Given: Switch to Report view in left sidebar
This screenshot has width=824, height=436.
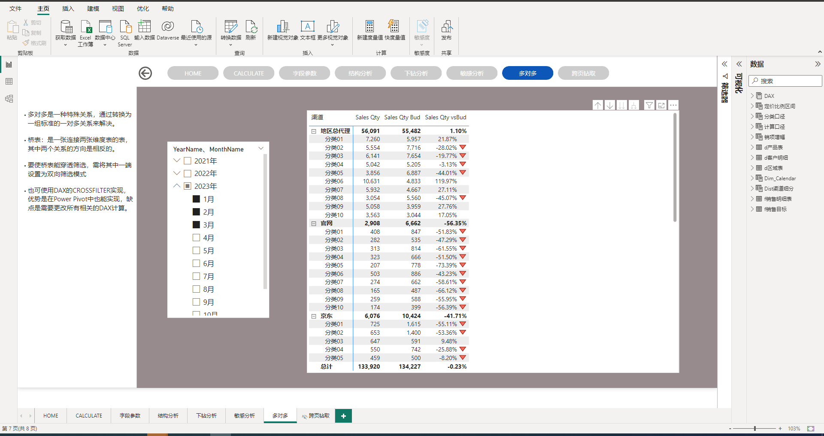Looking at the screenshot, I should (9, 64).
